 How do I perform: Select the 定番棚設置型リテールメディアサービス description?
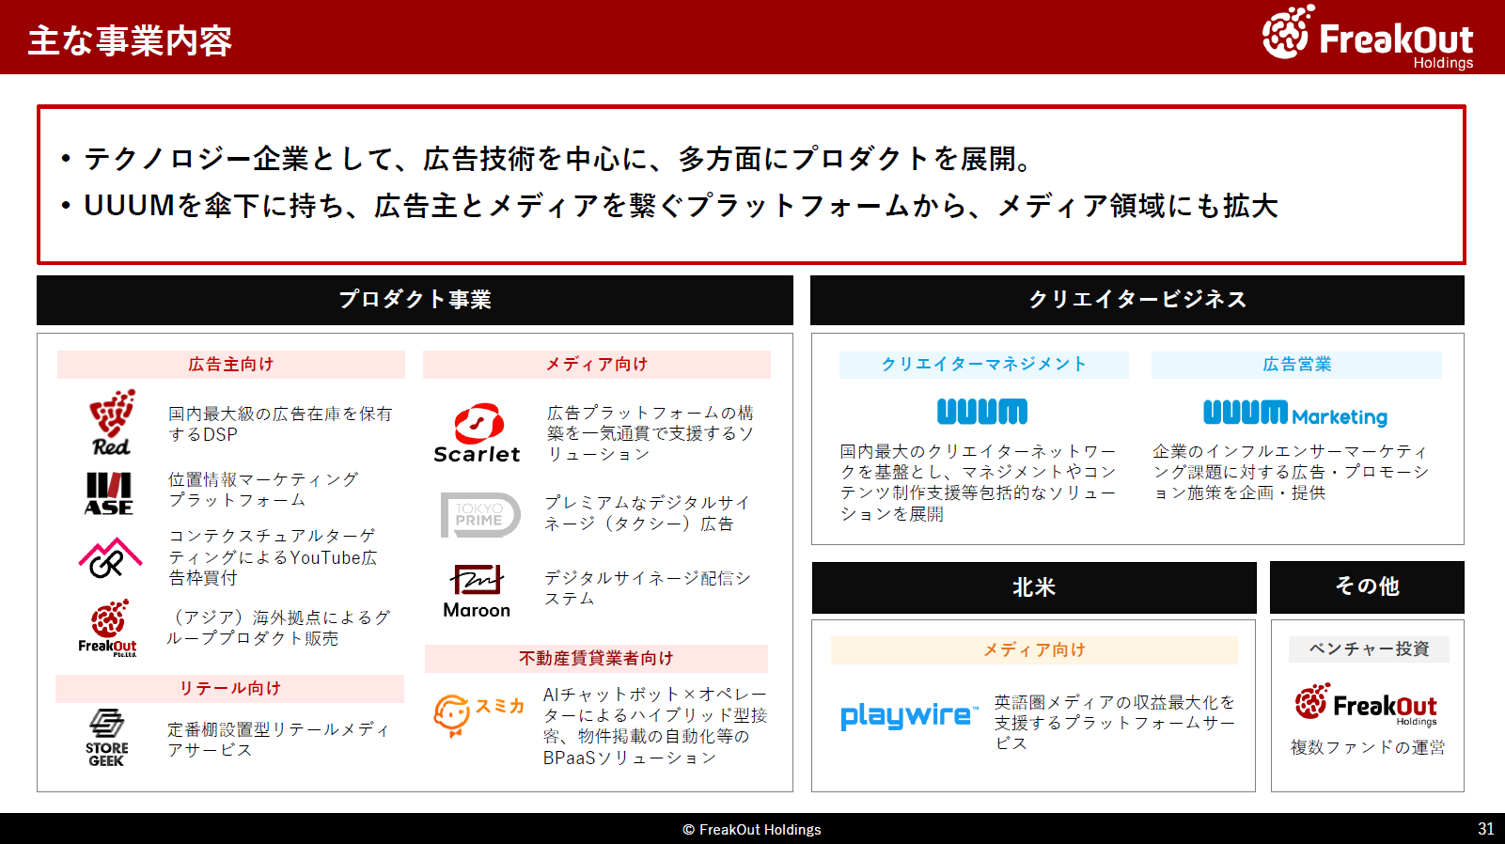coord(278,740)
